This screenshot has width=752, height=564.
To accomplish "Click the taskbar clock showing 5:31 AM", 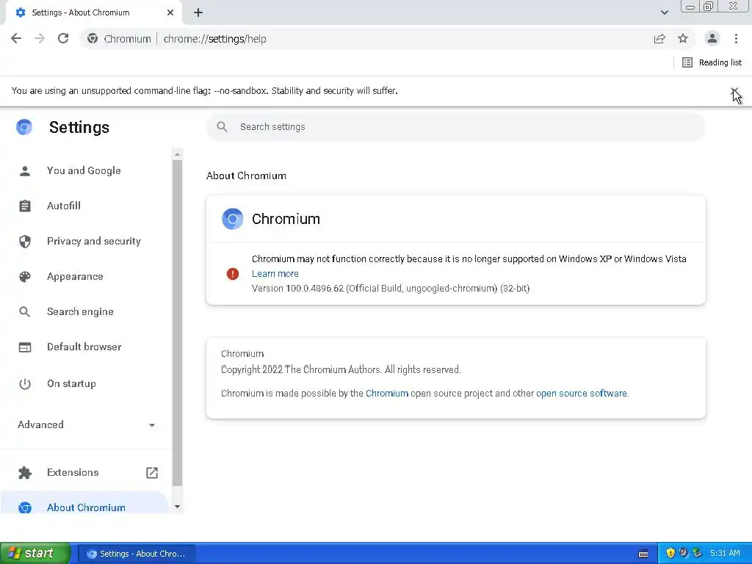I will click(x=725, y=553).
